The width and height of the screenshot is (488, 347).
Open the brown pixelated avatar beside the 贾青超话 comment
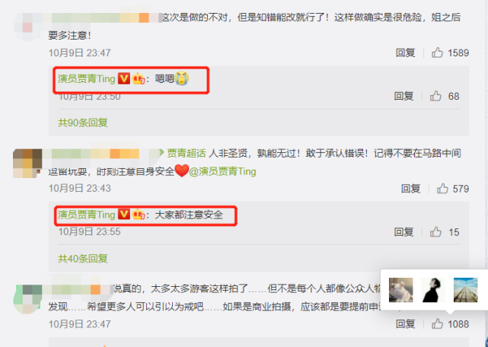(x=27, y=164)
